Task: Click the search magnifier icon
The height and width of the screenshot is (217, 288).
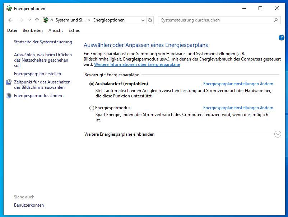Action: click(x=276, y=20)
